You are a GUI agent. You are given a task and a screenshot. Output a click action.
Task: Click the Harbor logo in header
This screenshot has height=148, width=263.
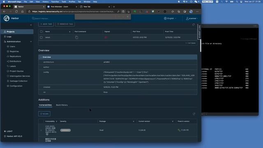7,18
